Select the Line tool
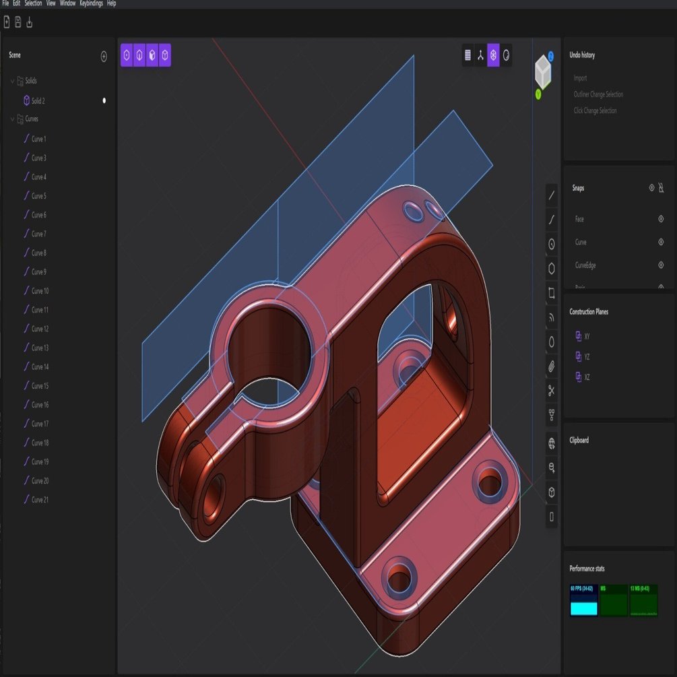 (x=551, y=195)
